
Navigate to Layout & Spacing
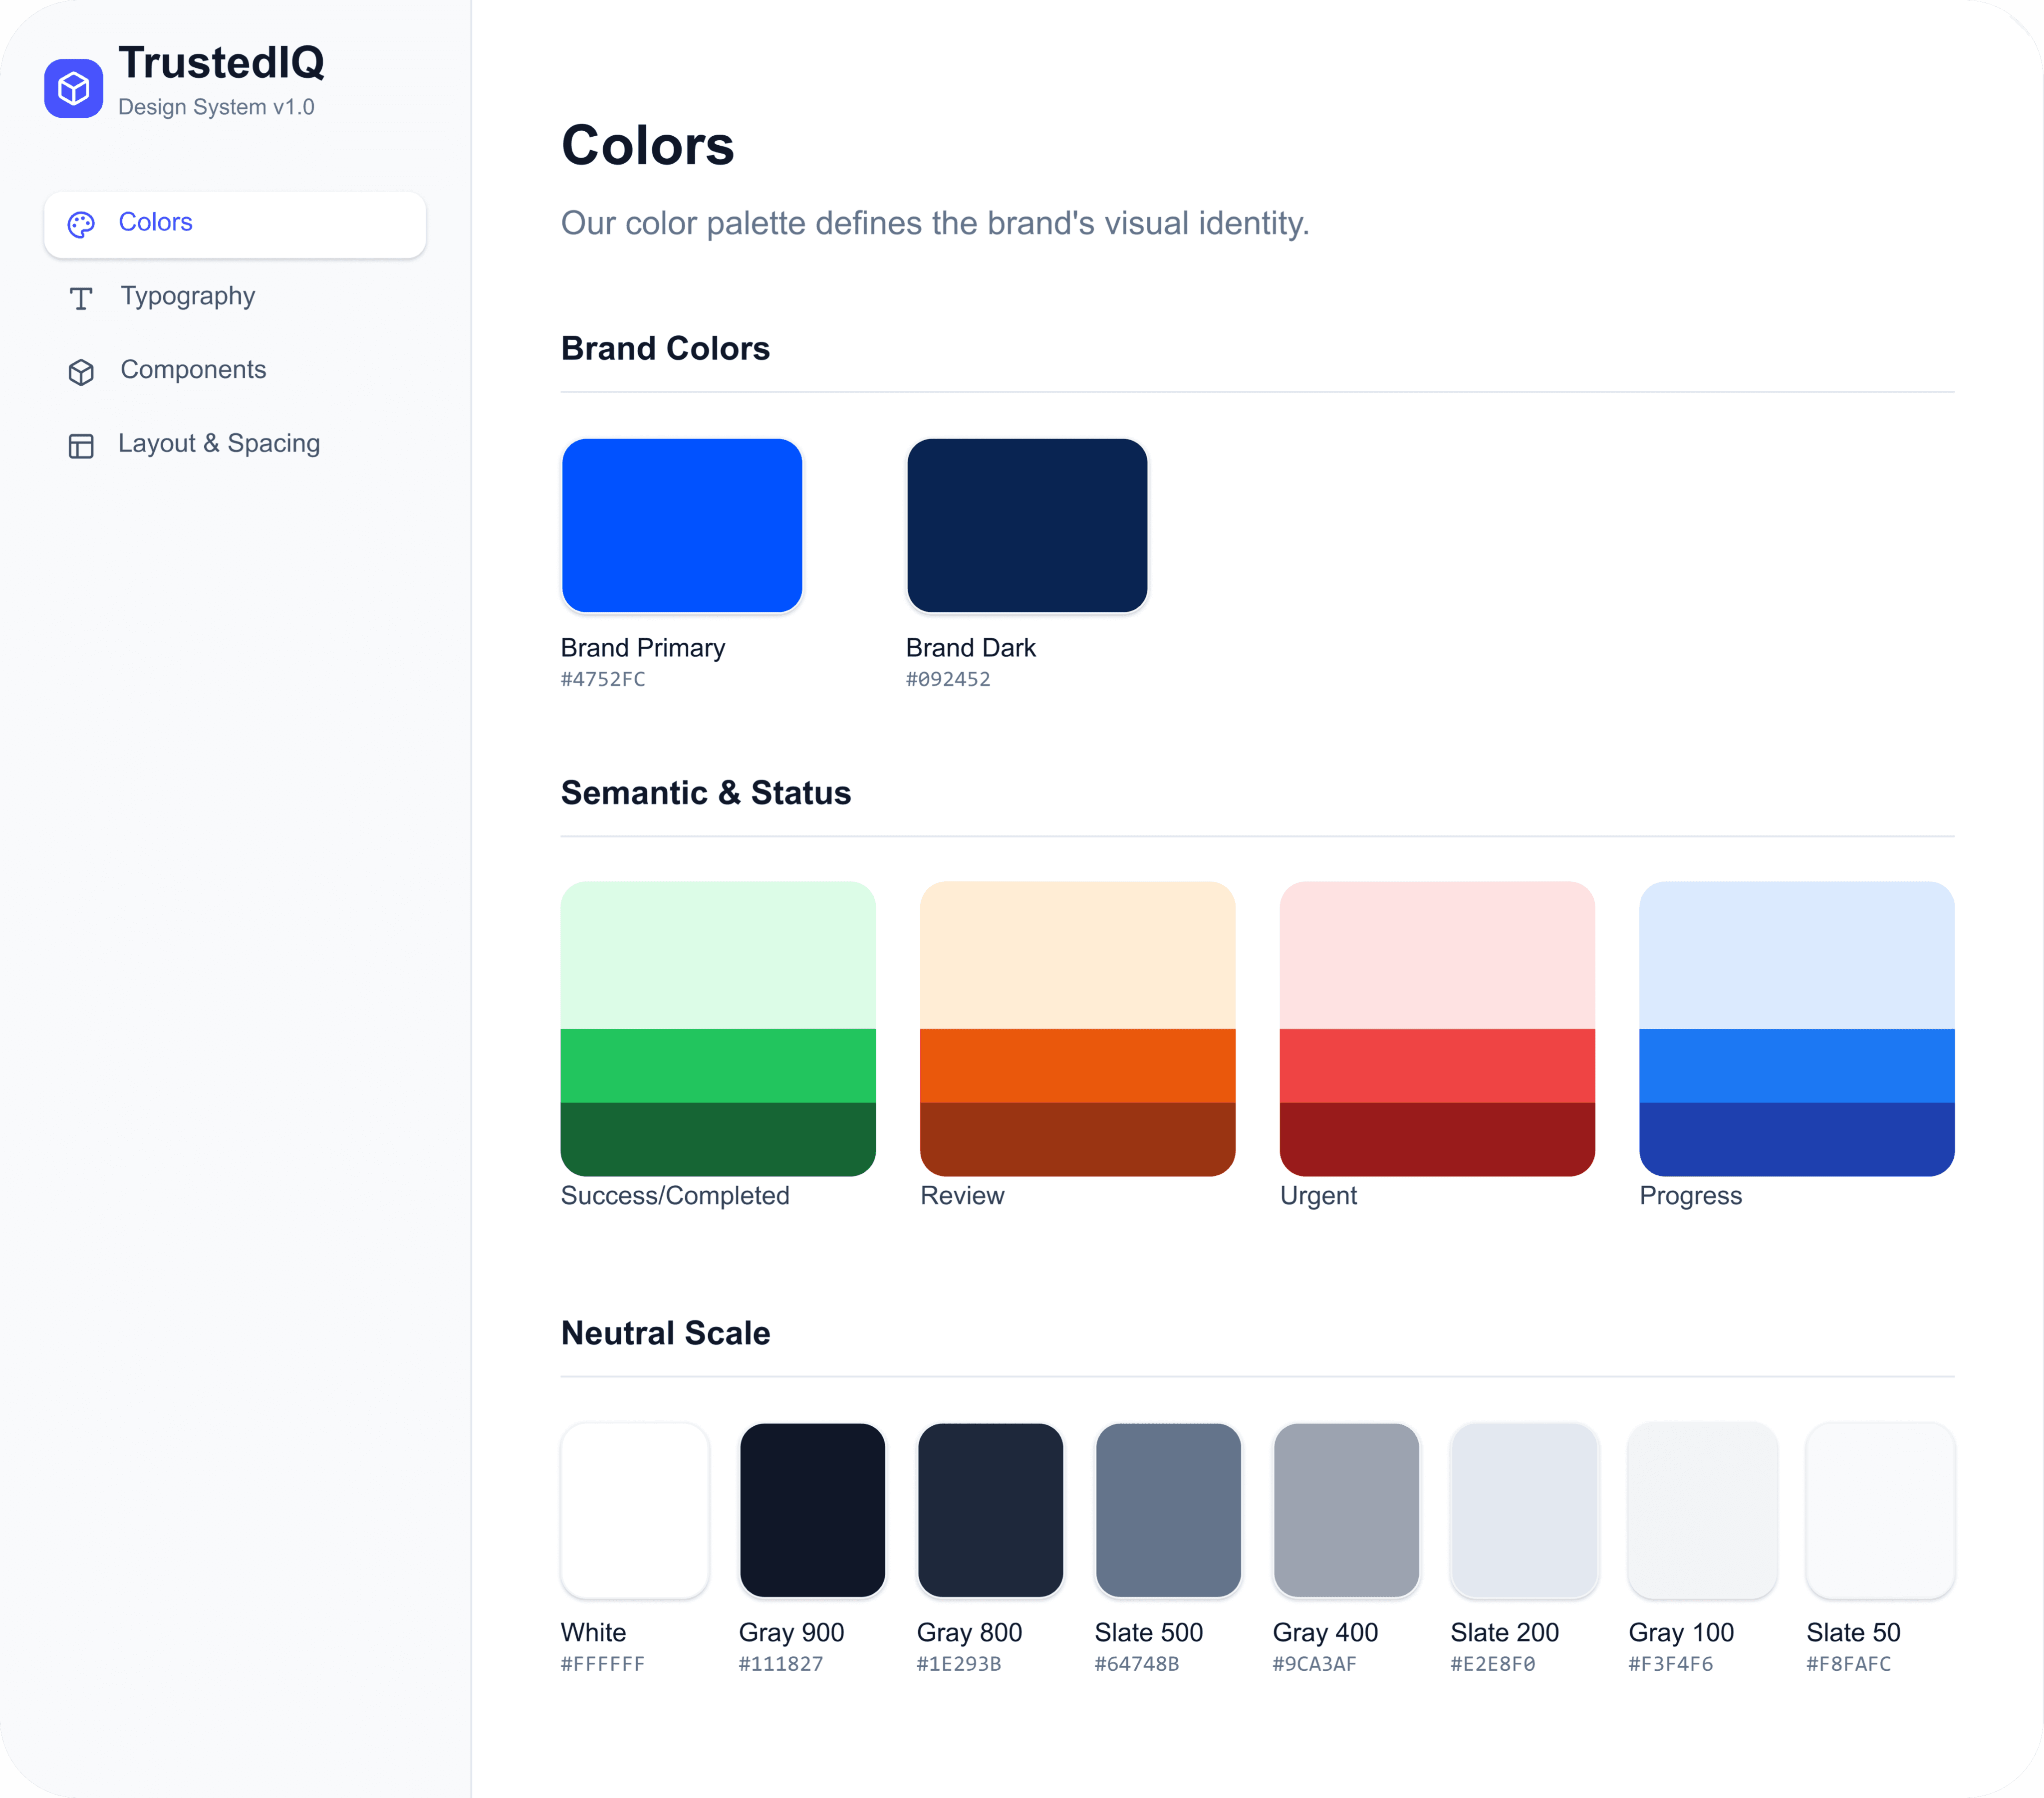point(219,443)
